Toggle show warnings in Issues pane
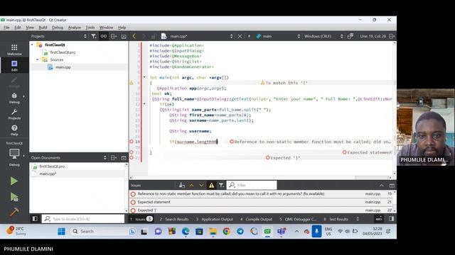The image size is (455, 255). [x=212, y=185]
